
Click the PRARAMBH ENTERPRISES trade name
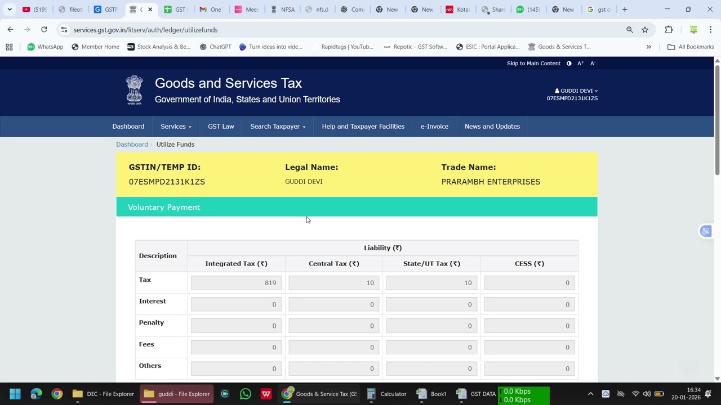click(491, 182)
